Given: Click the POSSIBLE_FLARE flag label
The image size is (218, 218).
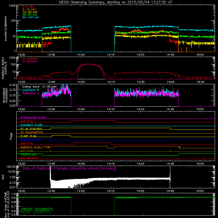Looking at the screenshot, I should 31,125.
